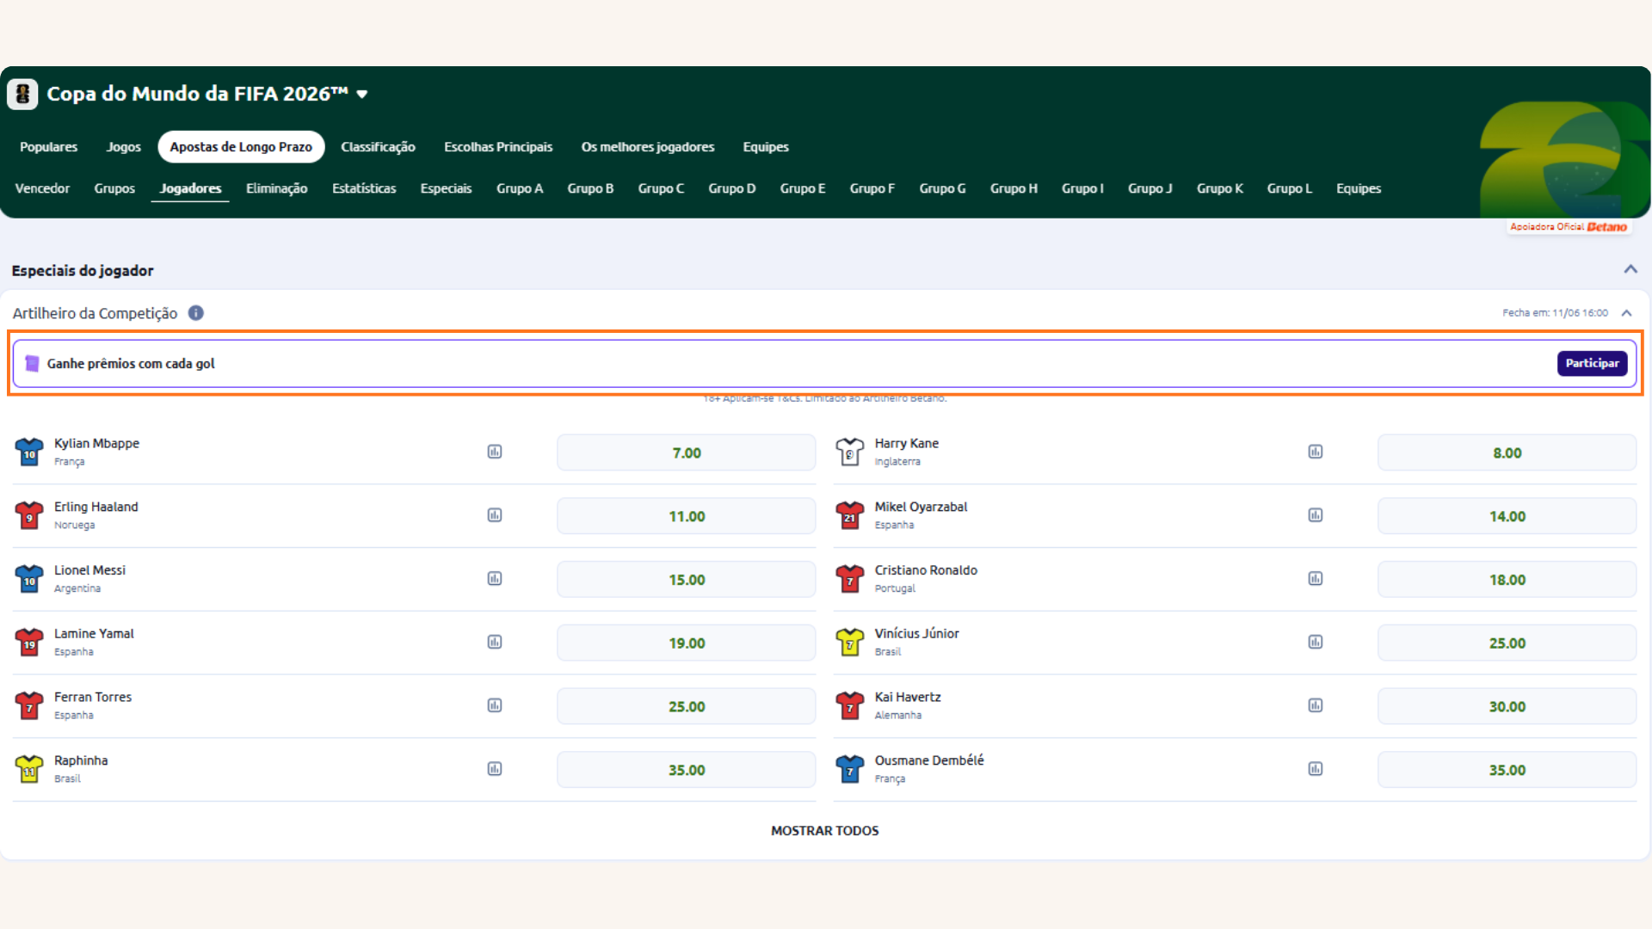Open stats icon for Vinícius Júnior
1652x929 pixels.
pos(1316,642)
